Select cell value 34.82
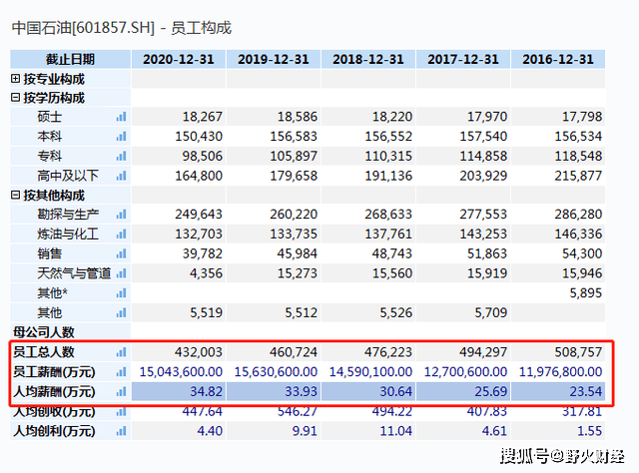 tap(207, 392)
